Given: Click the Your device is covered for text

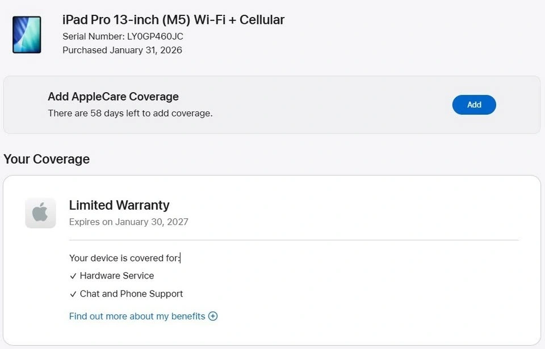Looking at the screenshot, I should point(124,258).
